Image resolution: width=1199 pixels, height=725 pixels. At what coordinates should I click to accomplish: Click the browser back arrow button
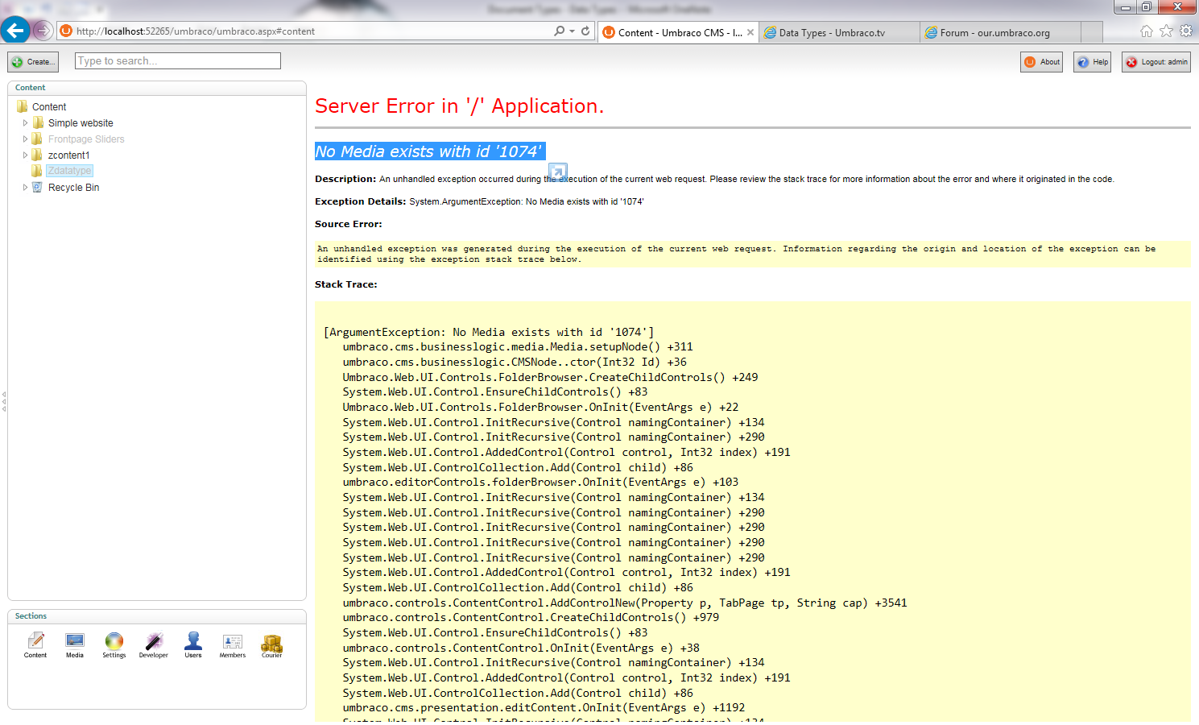pyautogui.click(x=15, y=31)
